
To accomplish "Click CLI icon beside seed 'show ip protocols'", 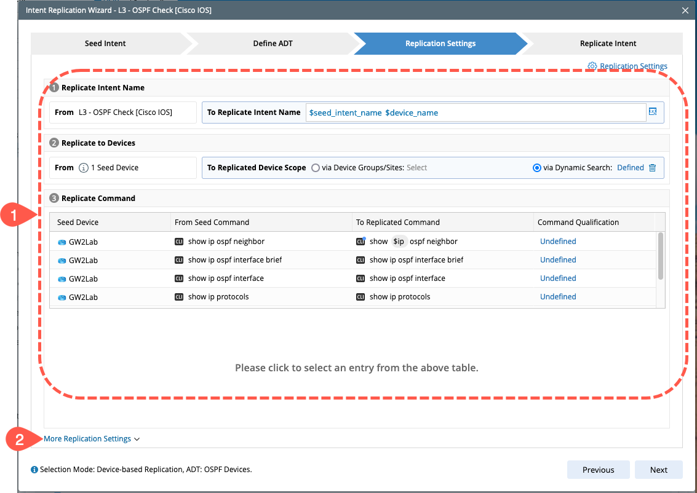I will tap(179, 297).
